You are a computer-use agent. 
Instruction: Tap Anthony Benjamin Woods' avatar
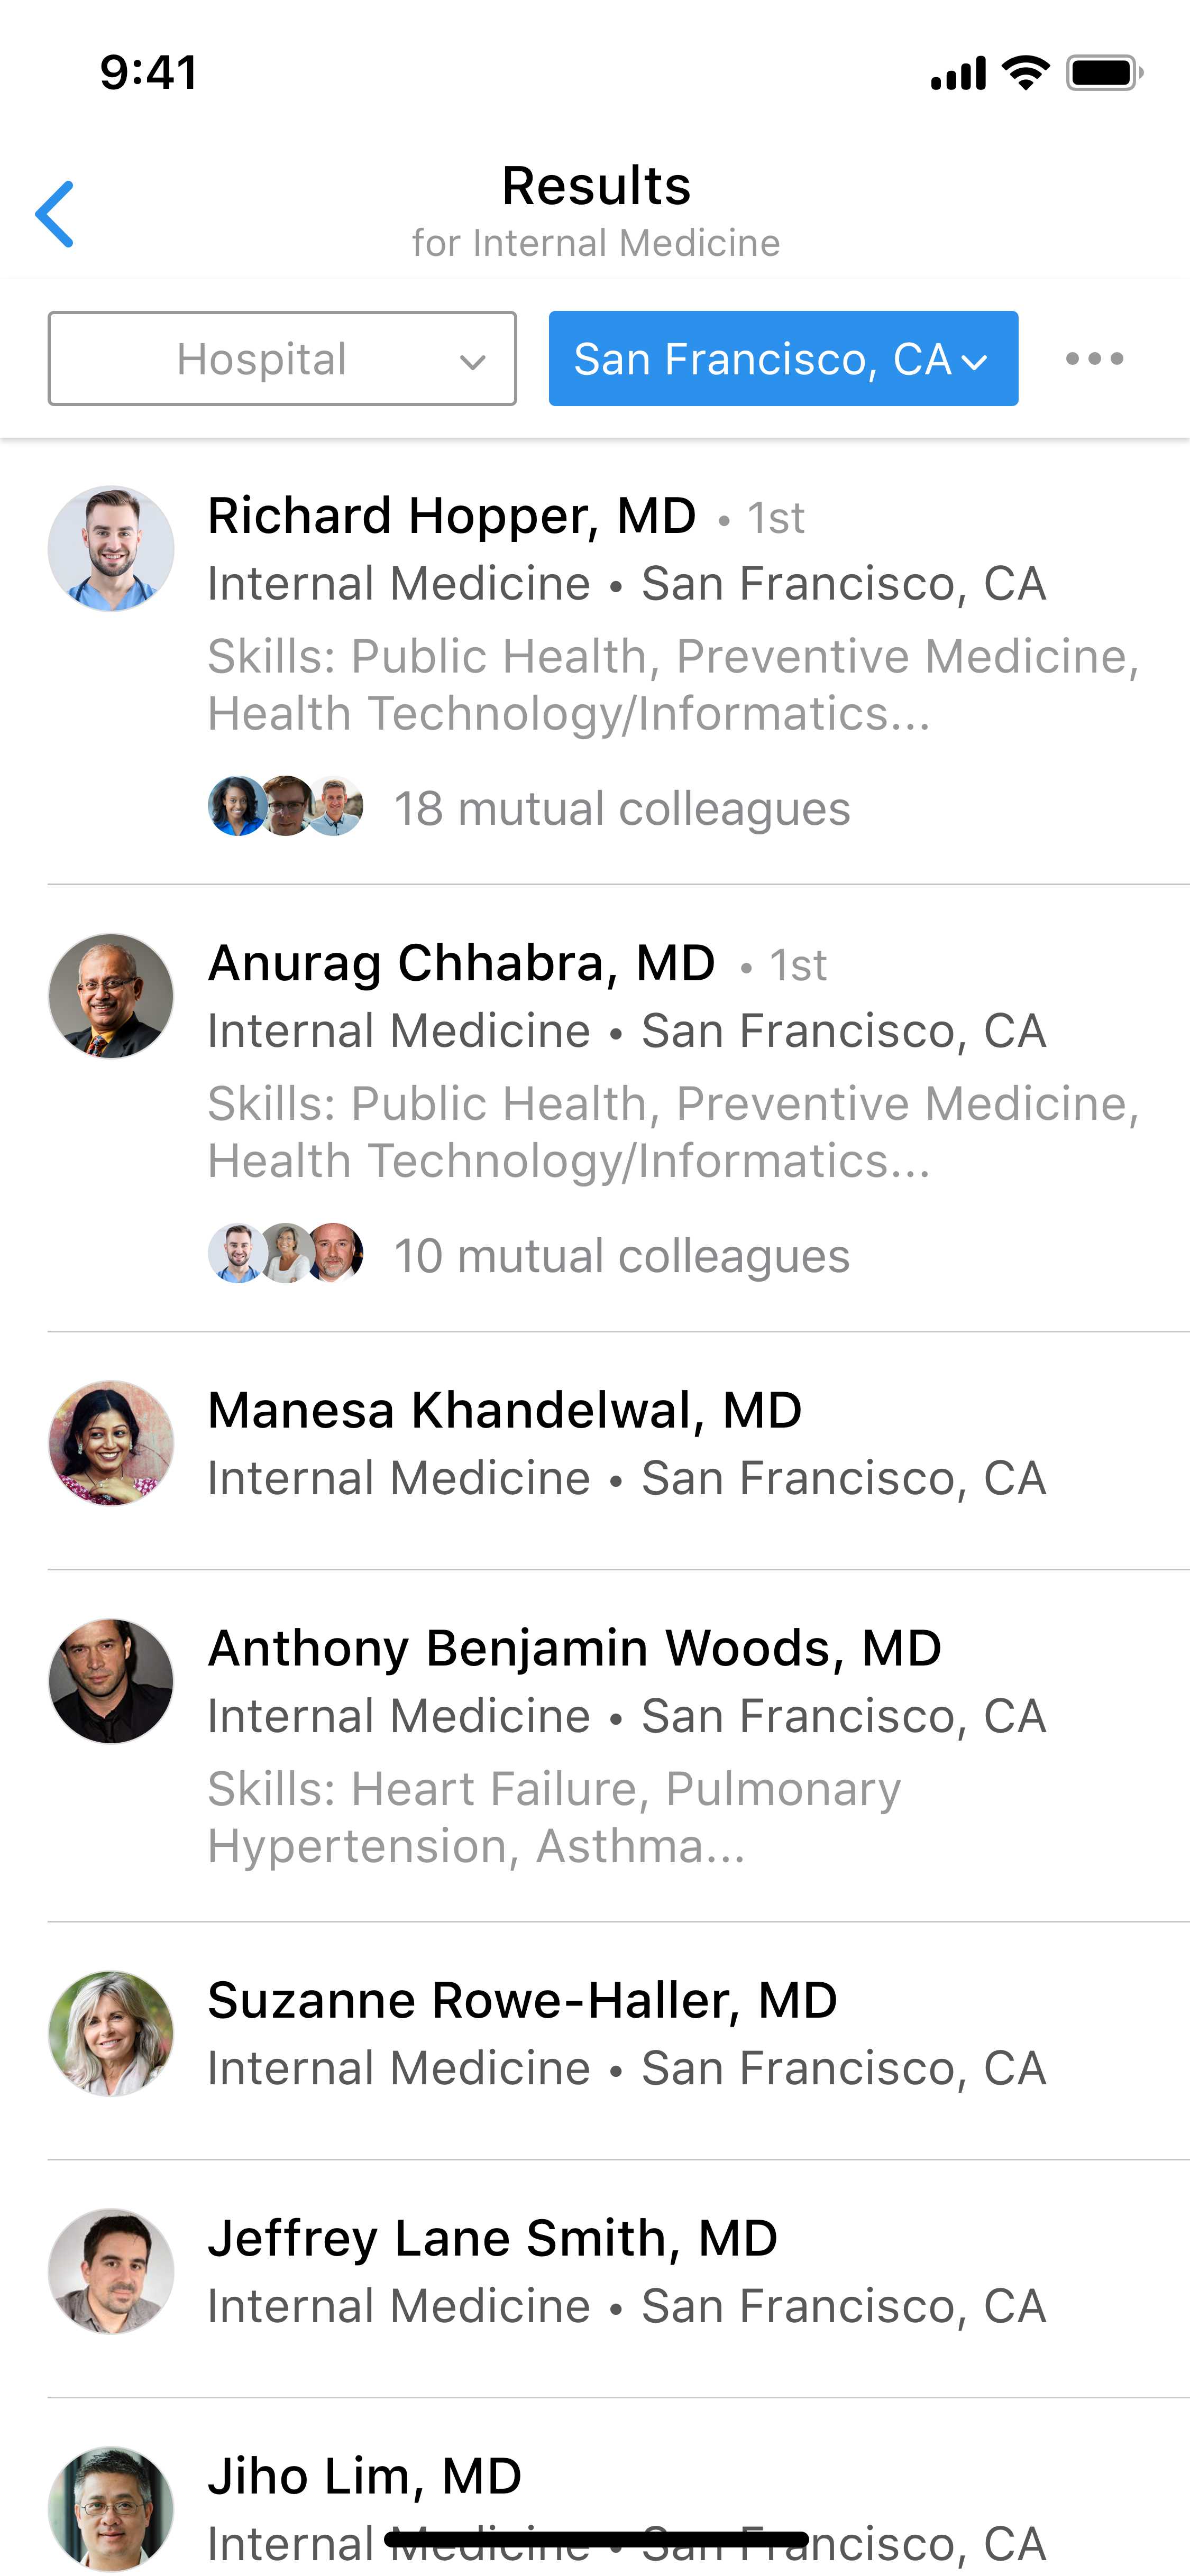click(x=111, y=1680)
